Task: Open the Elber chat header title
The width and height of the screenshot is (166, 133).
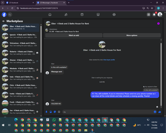Action: (x=70, y=24)
